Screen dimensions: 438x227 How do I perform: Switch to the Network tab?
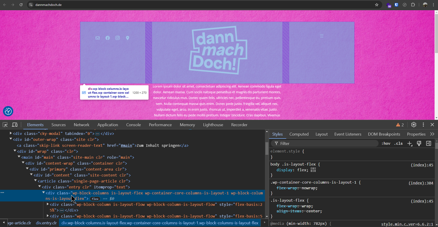coord(81,125)
